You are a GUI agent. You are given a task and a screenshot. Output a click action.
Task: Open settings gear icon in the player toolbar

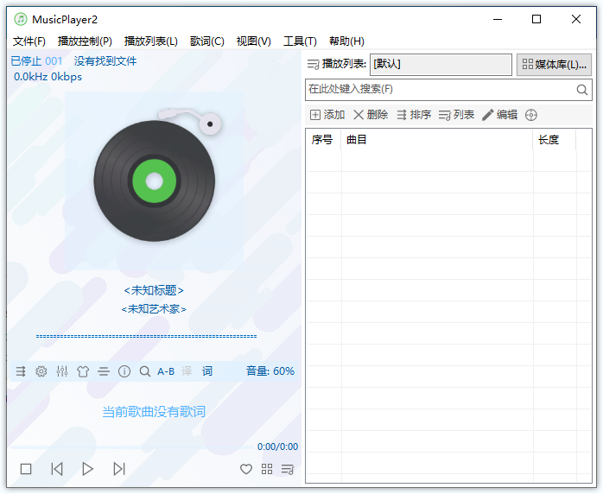pyautogui.click(x=41, y=371)
